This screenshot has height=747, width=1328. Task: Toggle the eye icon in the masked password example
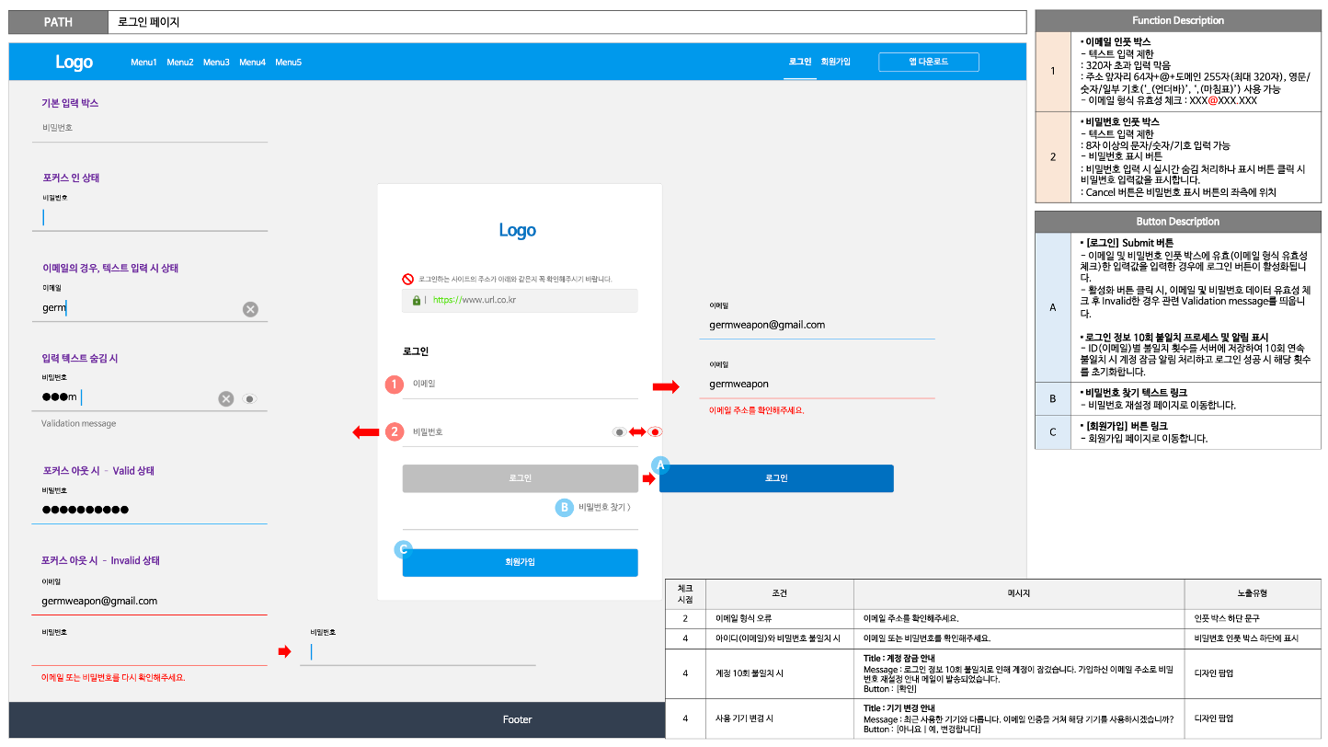249,398
